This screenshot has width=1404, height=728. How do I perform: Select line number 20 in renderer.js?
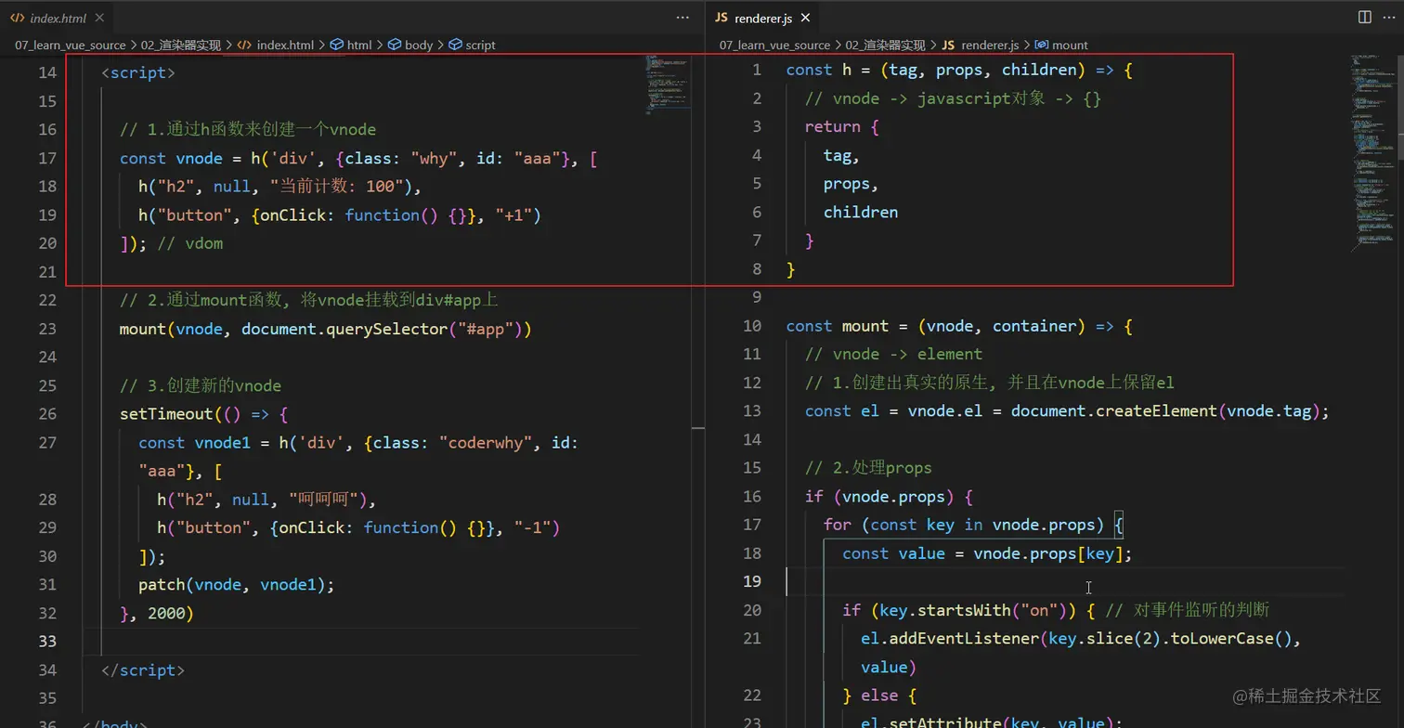[x=752, y=610]
